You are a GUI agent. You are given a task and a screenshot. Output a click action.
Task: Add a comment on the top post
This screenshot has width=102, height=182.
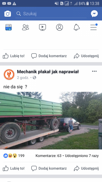tap(49, 56)
